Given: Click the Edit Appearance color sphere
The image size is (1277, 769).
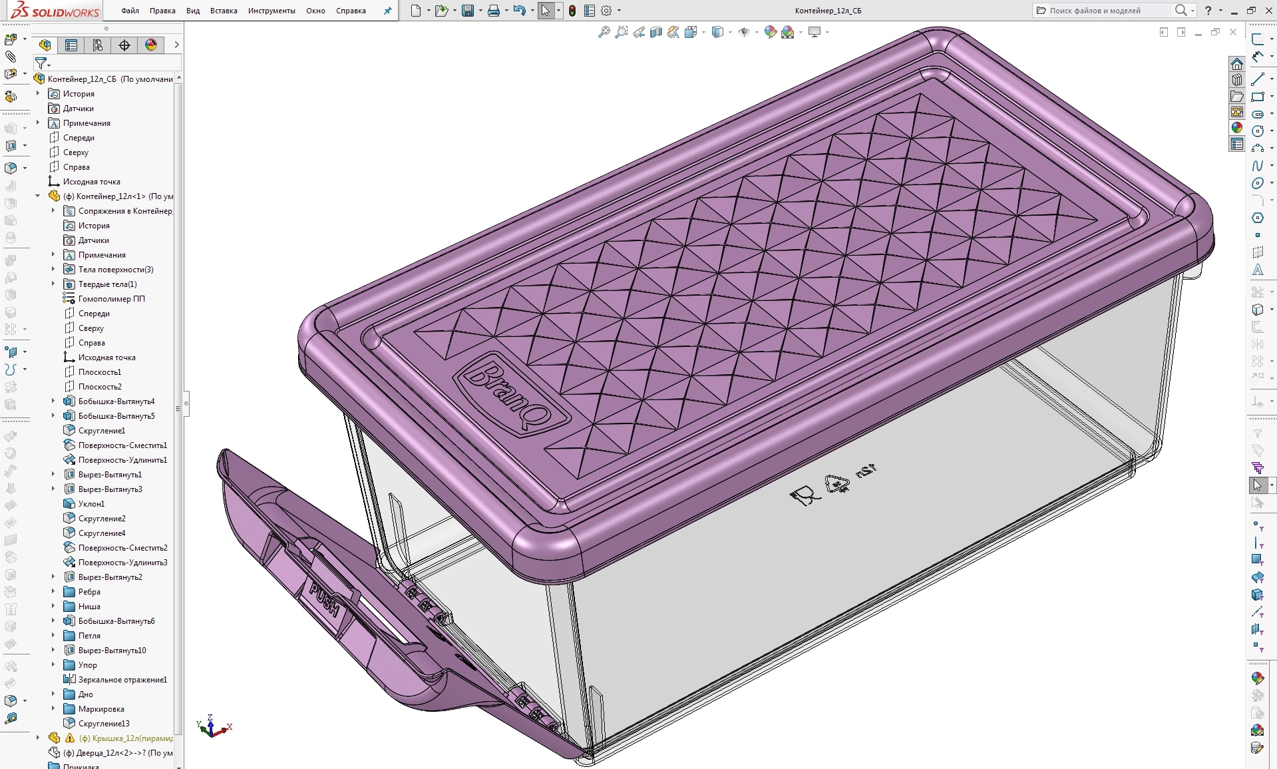Looking at the screenshot, I should 770,31.
